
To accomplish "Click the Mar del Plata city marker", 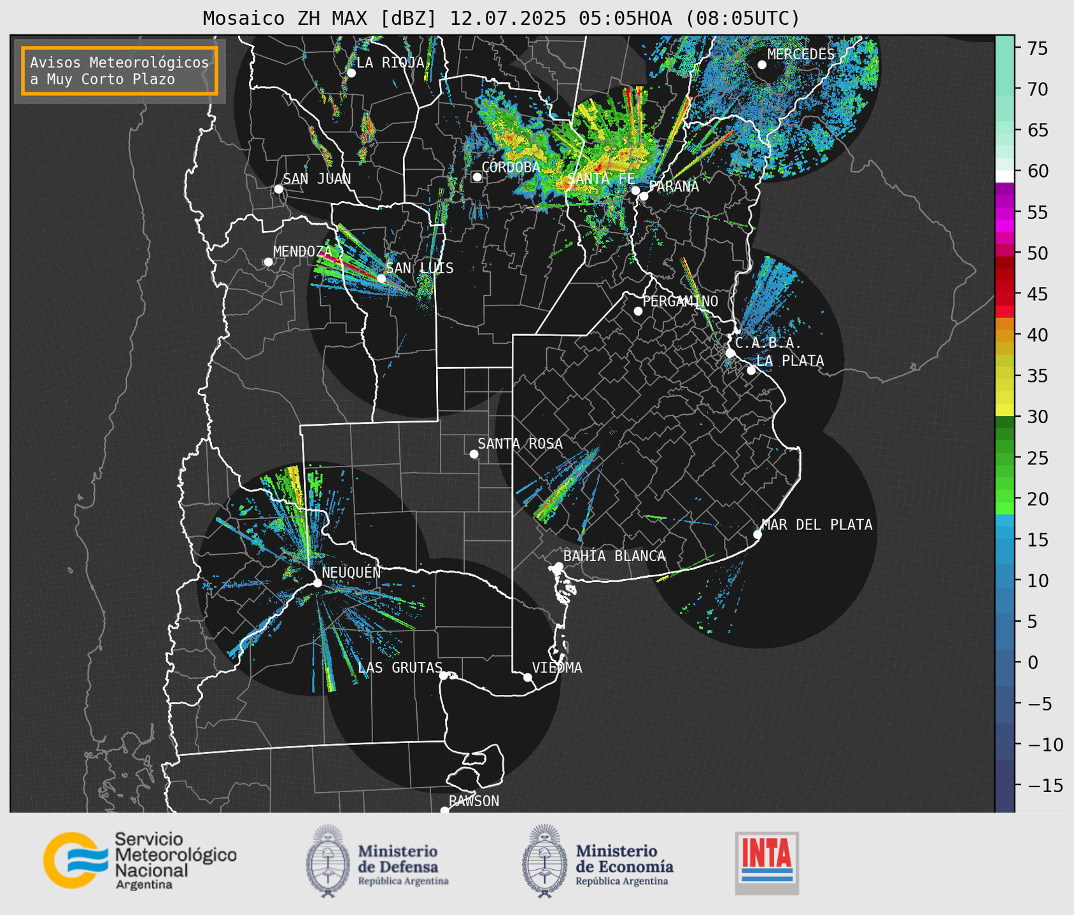I will pyautogui.click(x=758, y=534).
